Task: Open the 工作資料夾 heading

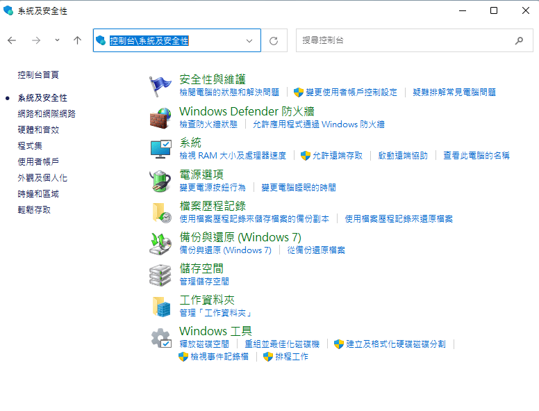Action: 207,300
